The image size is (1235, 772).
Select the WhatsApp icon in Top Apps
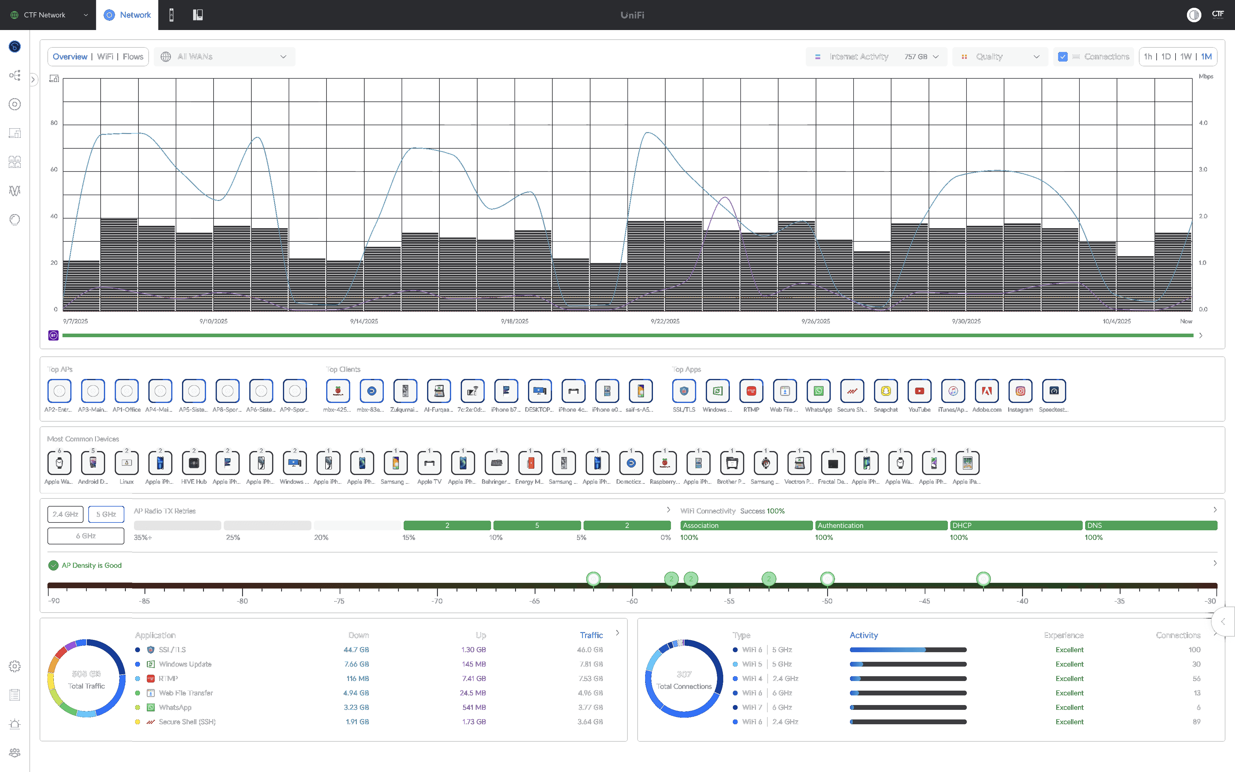(818, 391)
